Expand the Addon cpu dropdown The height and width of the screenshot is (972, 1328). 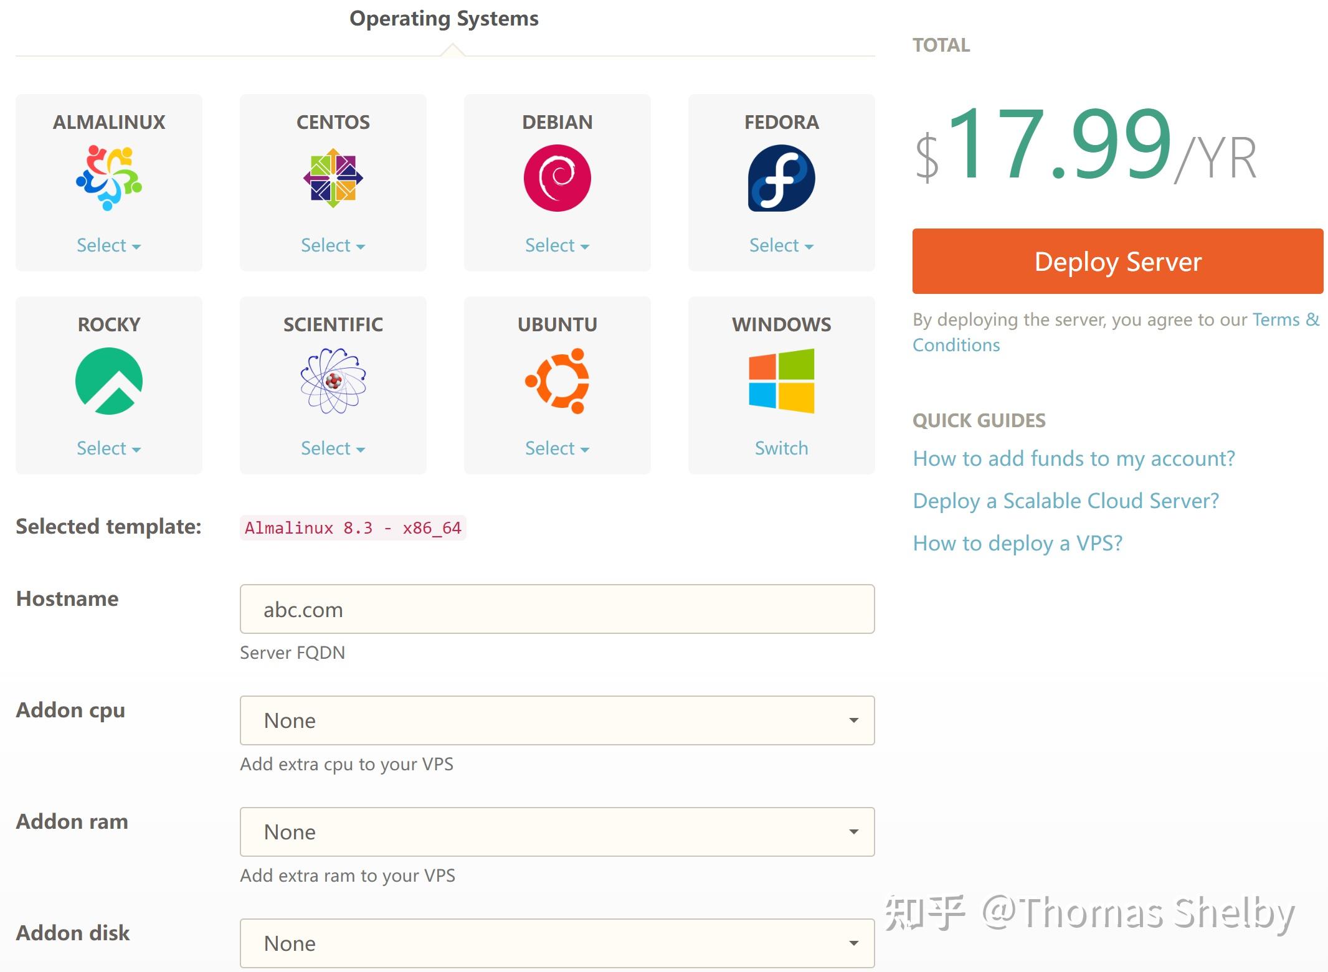[557, 720]
